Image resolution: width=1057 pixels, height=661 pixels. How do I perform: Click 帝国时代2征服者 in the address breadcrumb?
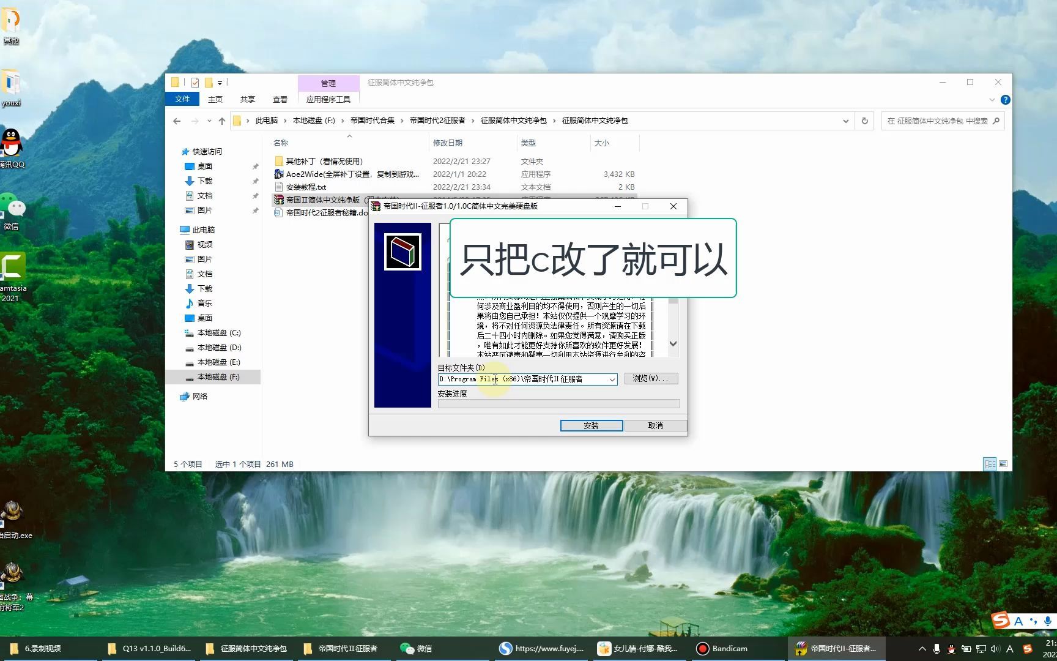coord(437,121)
